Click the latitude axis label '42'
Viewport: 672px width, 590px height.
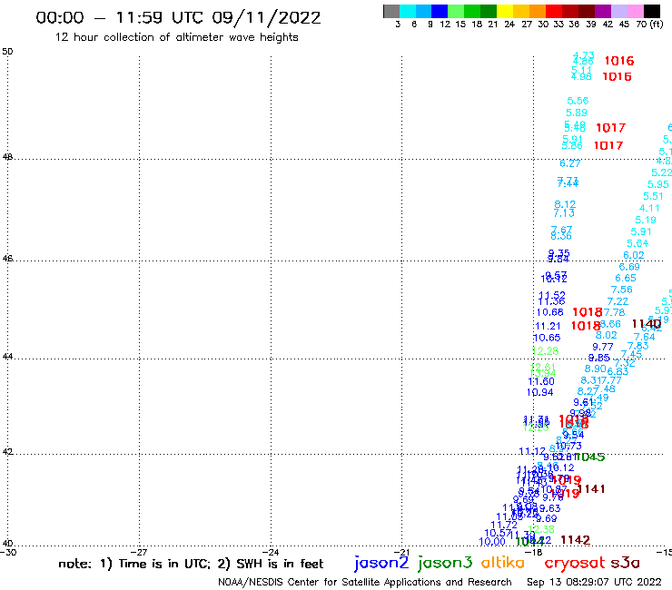click(7, 452)
